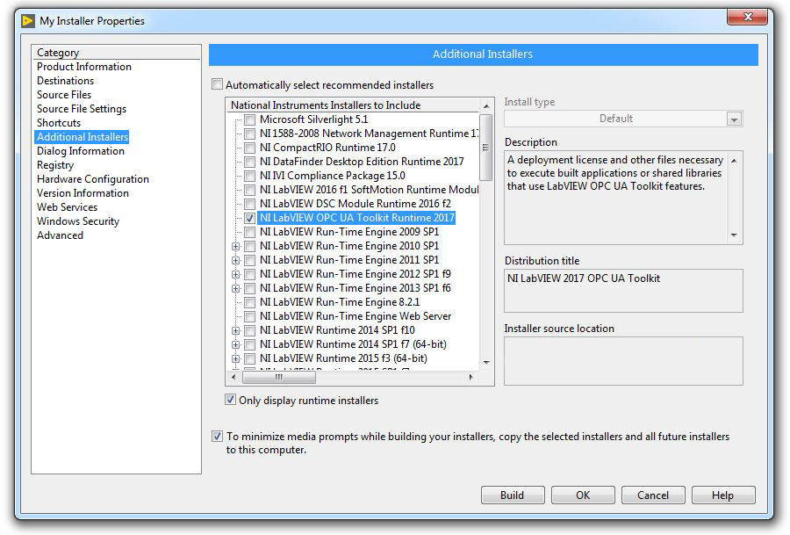The image size is (790, 535).
Task: Open the Install type dropdown
Action: pyautogui.click(x=734, y=119)
